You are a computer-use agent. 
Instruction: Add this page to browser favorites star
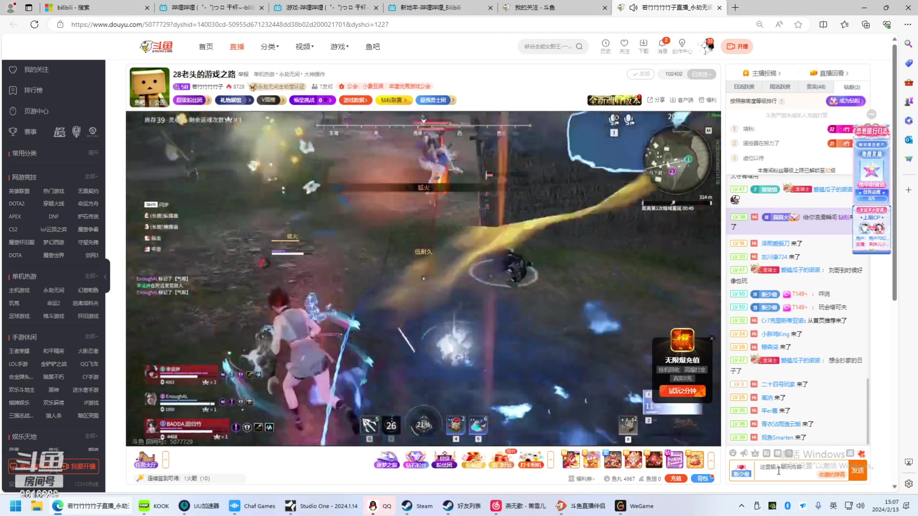pos(798,24)
